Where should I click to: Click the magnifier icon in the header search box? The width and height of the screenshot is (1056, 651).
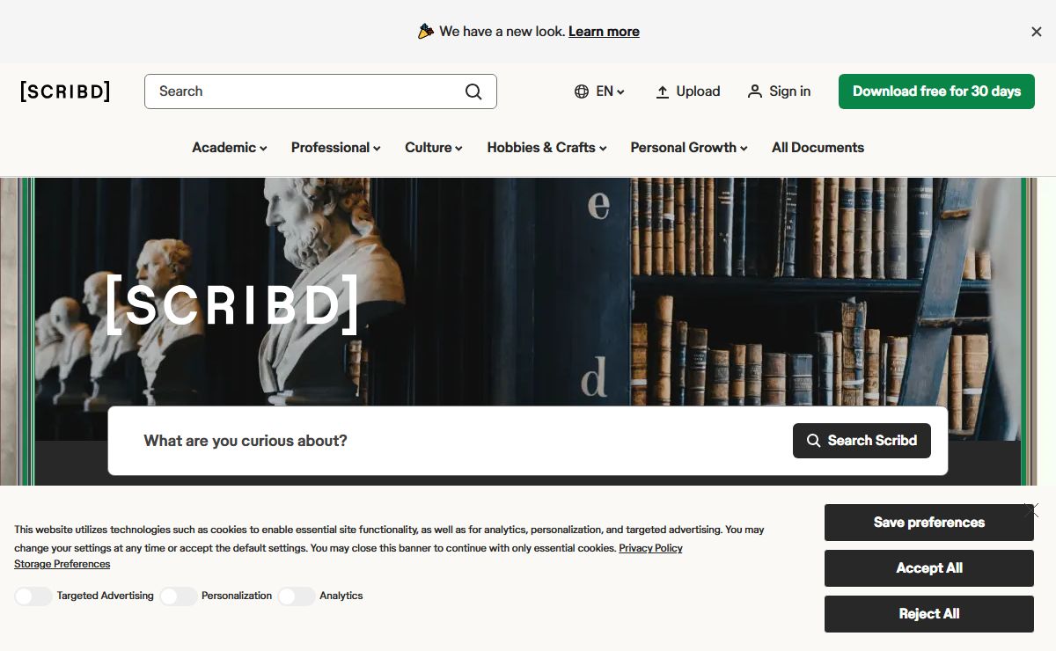(x=473, y=91)
